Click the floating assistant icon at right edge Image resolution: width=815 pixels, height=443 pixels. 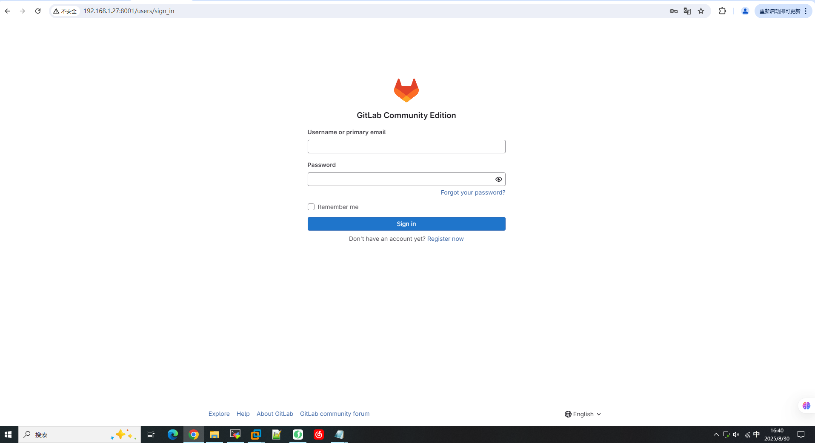point(806,406)
